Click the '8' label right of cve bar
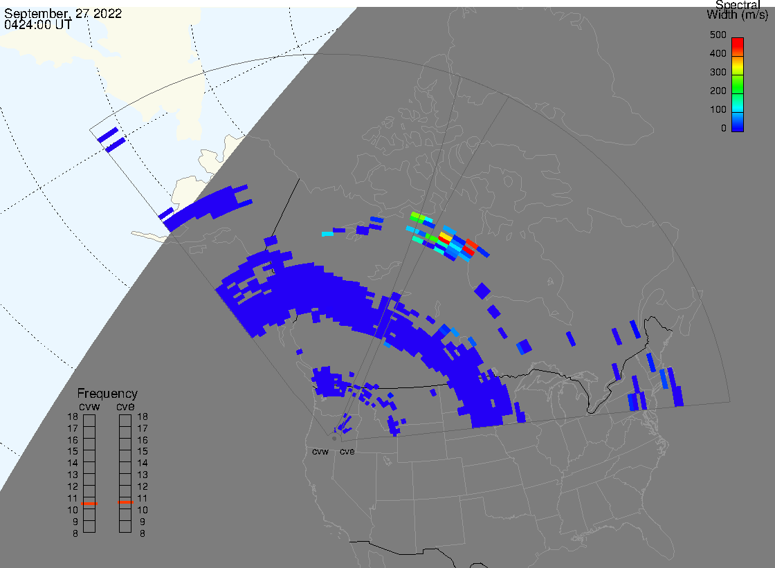The width and height of the screenshot is (775, 568). coord(143,534)
